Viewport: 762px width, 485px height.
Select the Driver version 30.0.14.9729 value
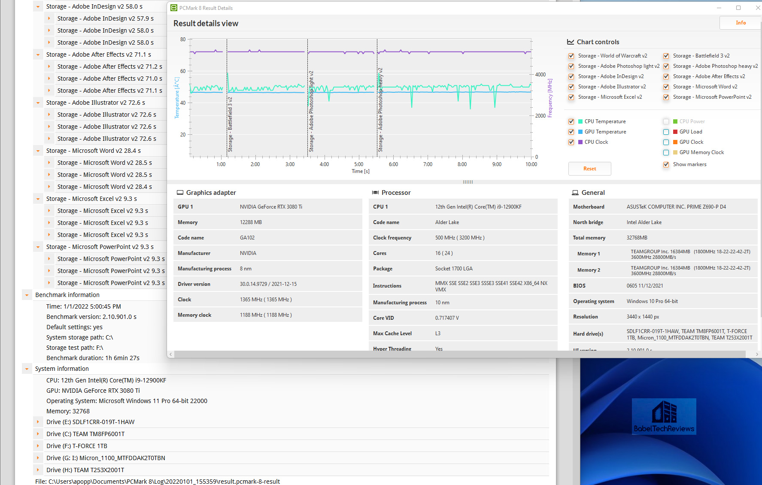[x=268, y=284]
